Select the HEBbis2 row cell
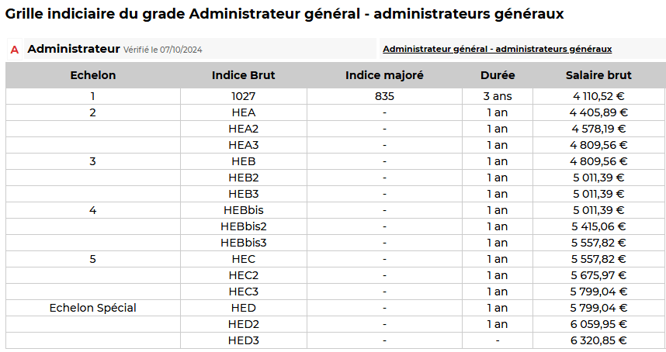Image resolution: width=666 pixels, height=352 pixels. [x=243, y=226]
